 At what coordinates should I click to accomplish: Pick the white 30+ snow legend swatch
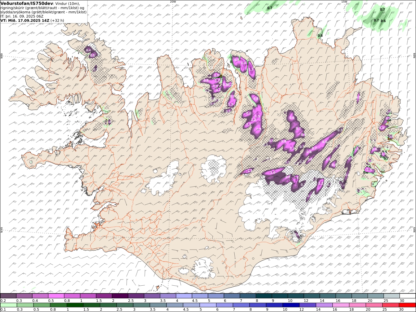point(407,296)
